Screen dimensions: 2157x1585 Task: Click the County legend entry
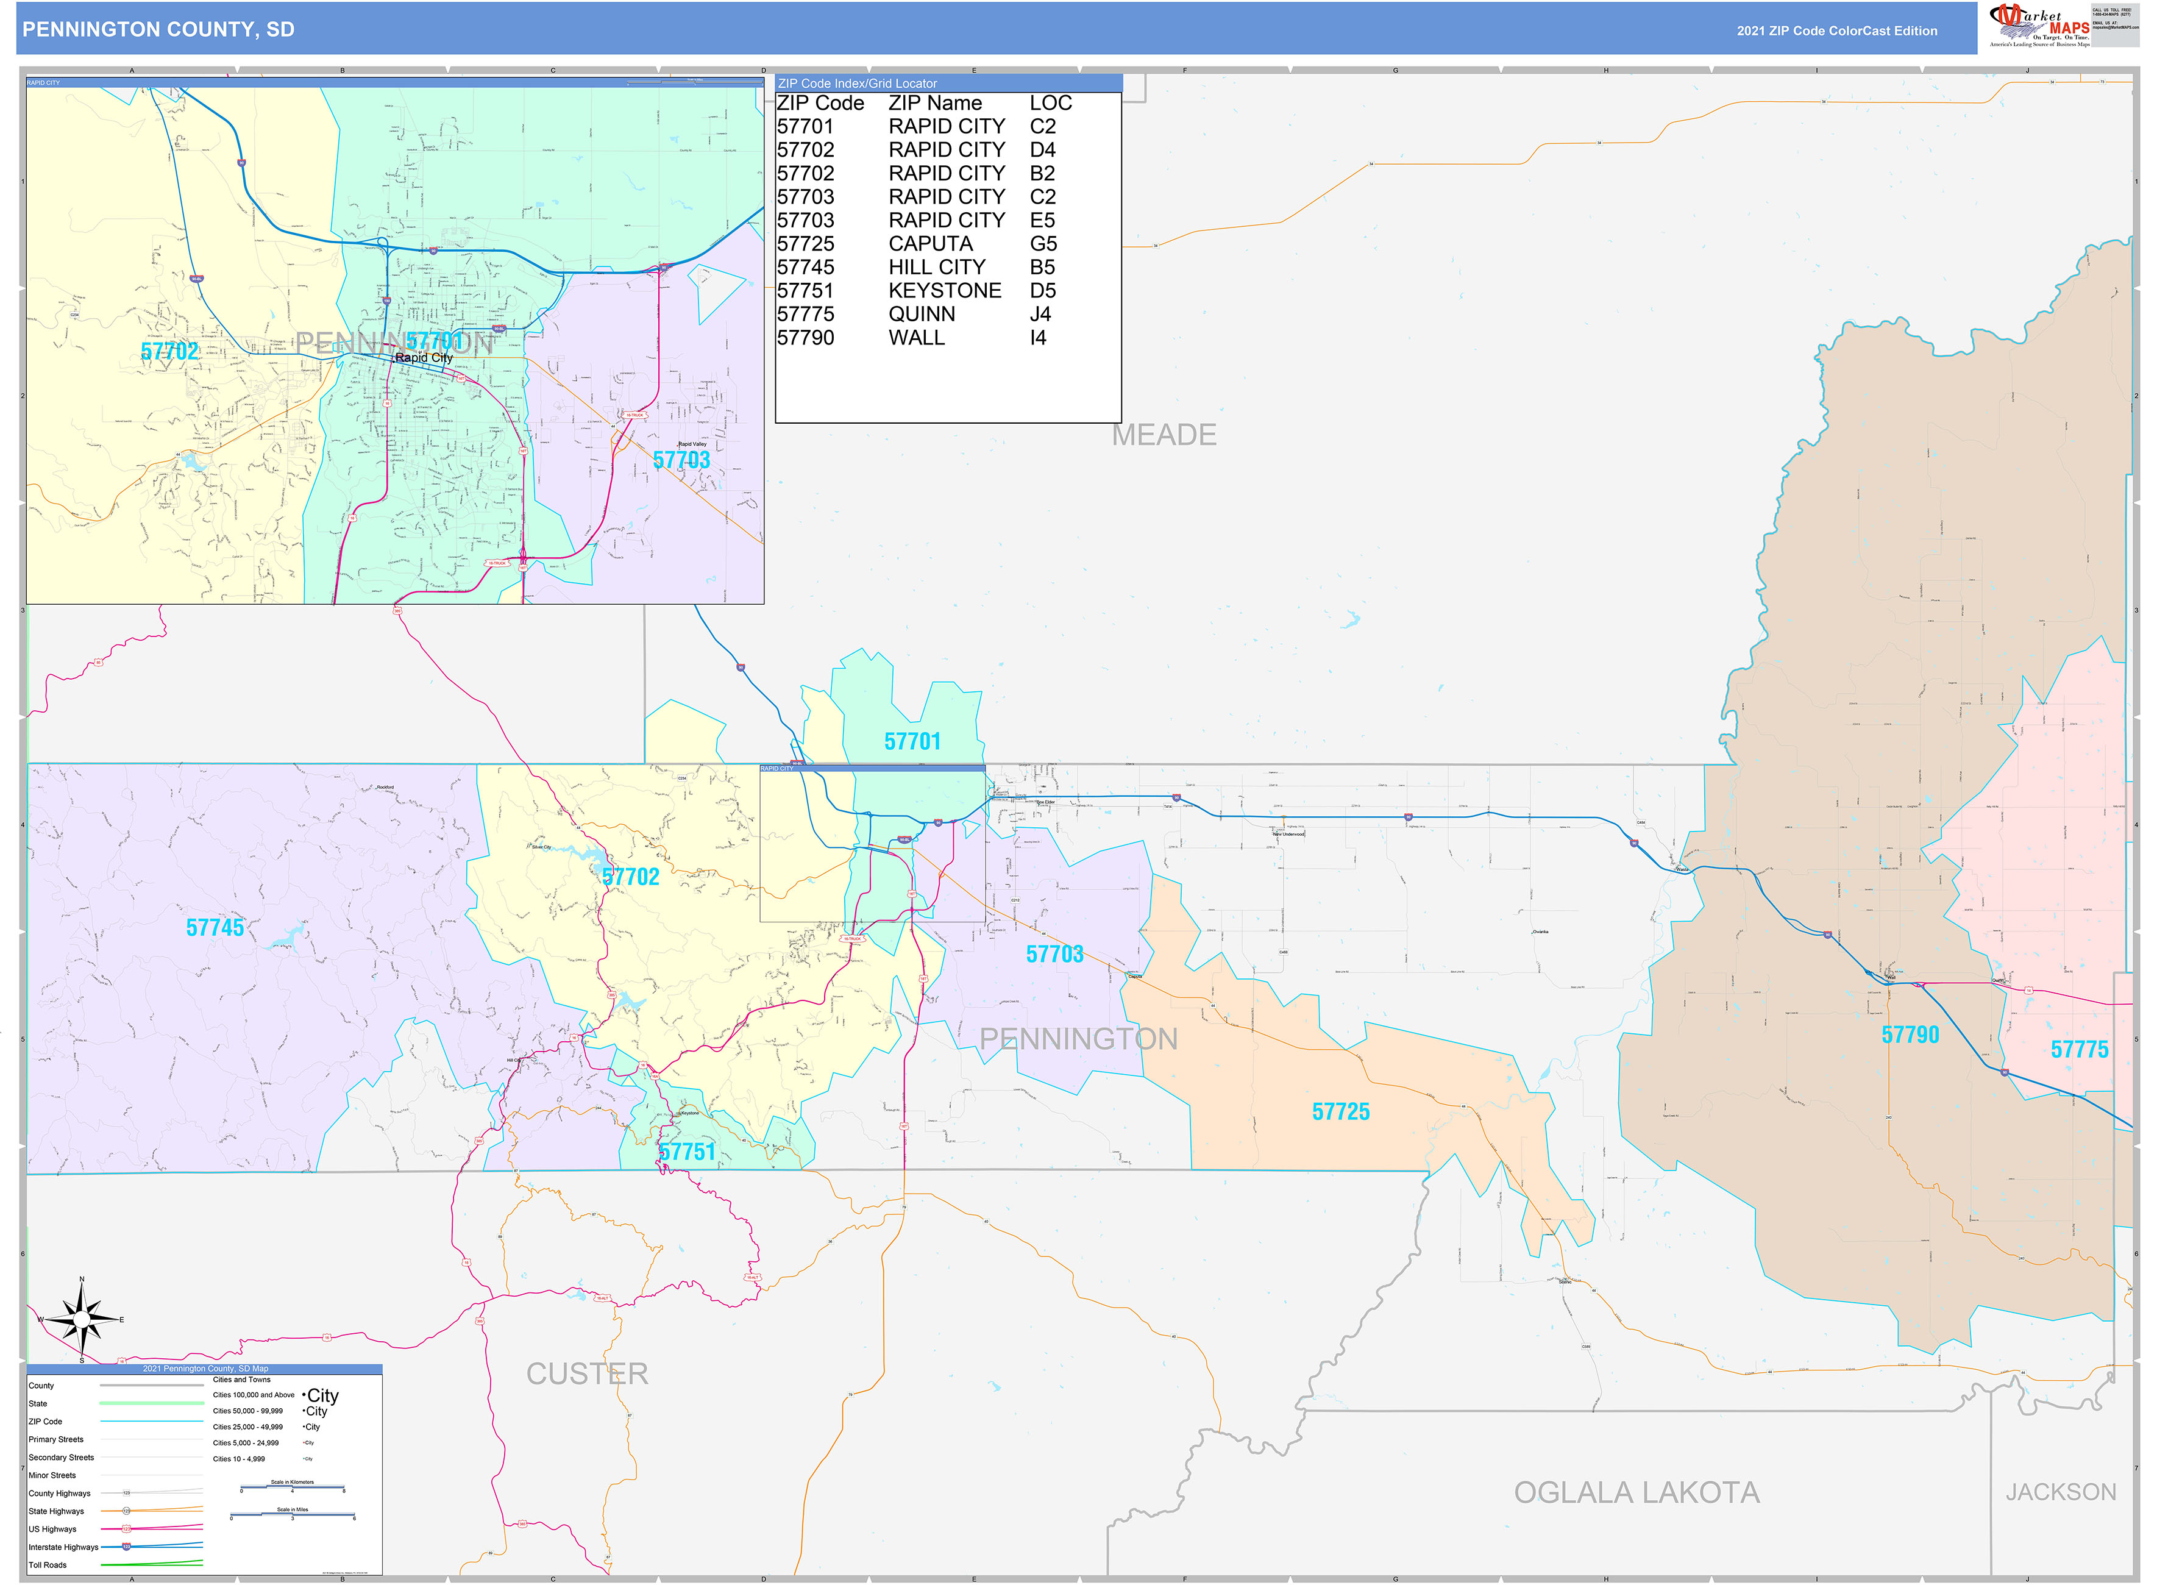click(x=41, y=1386)
